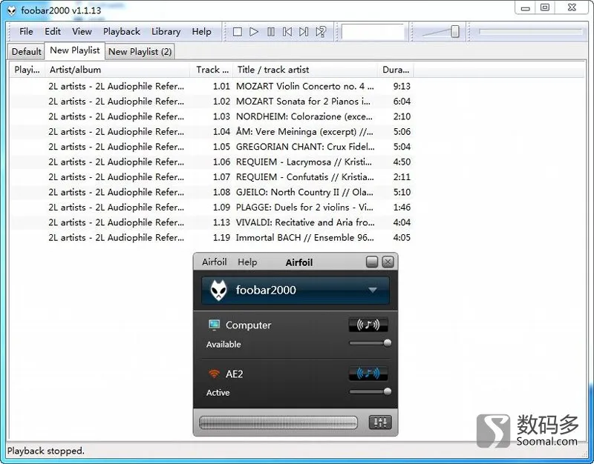The width and height of the screenshot is (594, 464).
Task: Sort by the Playing column header
Action: point(27,70)
